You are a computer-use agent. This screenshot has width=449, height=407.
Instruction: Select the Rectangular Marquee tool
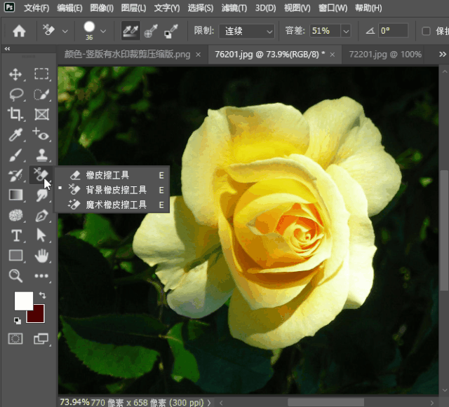point(41,74)
